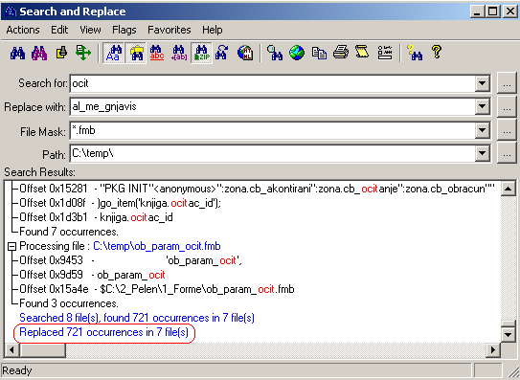Open the script scroll icon
This screenshot has height=380, width=520.
(362, 53)
